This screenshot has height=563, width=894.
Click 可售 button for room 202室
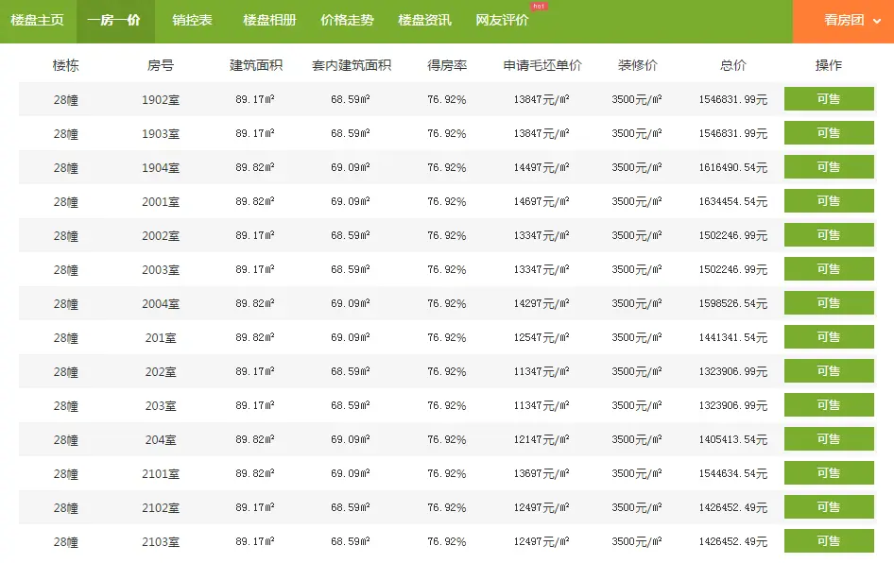[x=829, y=371]
